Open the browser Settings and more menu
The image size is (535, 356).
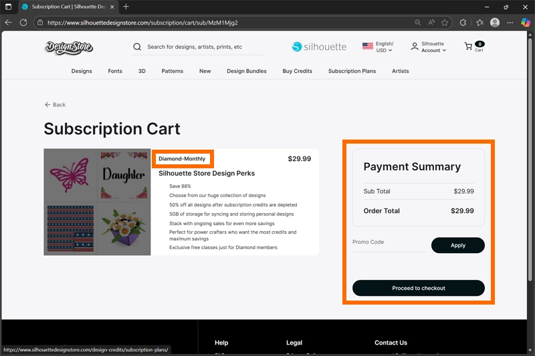(x=510, y=22)
